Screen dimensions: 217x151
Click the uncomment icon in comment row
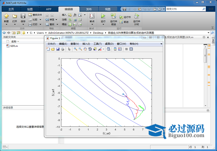pos(75,20)
